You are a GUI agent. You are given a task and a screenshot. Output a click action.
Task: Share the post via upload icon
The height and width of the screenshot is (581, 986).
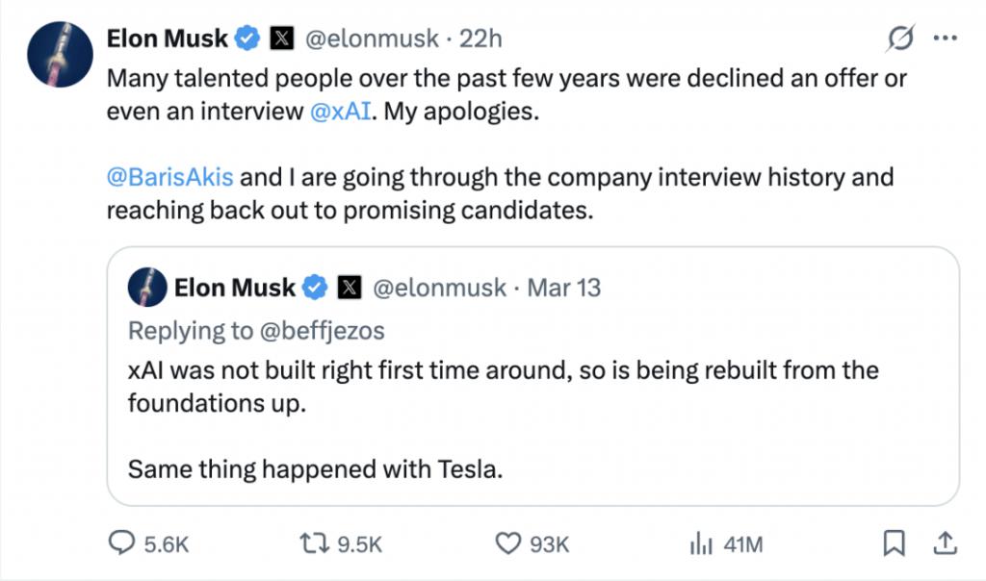coord(945,544)
